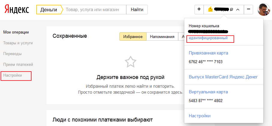Screen dimensions: 272x126
Task: Go to Переводы in sidebar
Action: click(12, 54)
